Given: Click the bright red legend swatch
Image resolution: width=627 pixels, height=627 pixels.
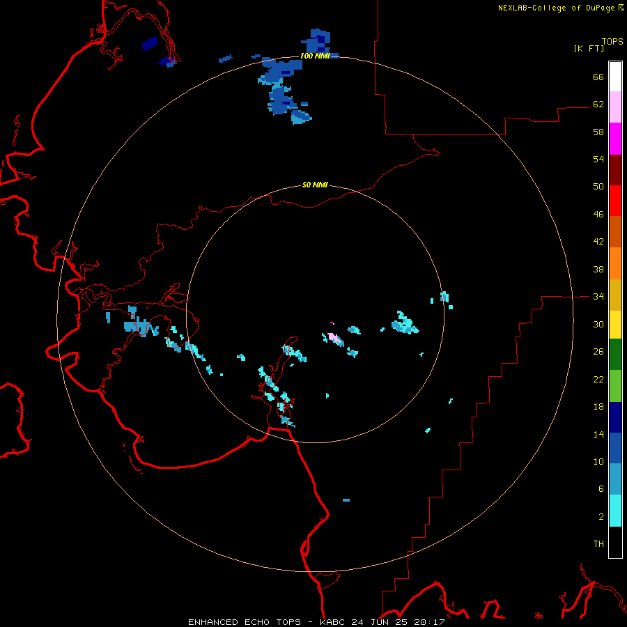Looking at the screenshot, I should pos(615,201).
